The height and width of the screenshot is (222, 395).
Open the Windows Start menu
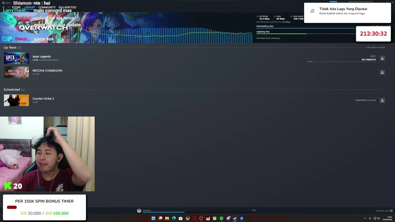click(153, 218)
